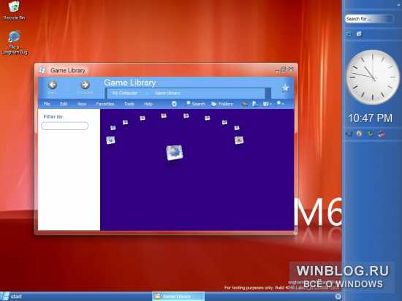Image resolution: width=402 pixels, height=301 pixels.
Task: Click the first quick launch icon in sidebar
Action: tap(349, 34)
